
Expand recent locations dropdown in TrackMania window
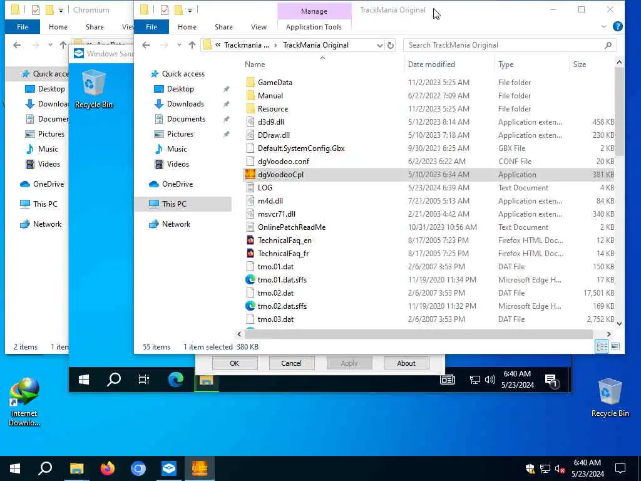(179, 45)
